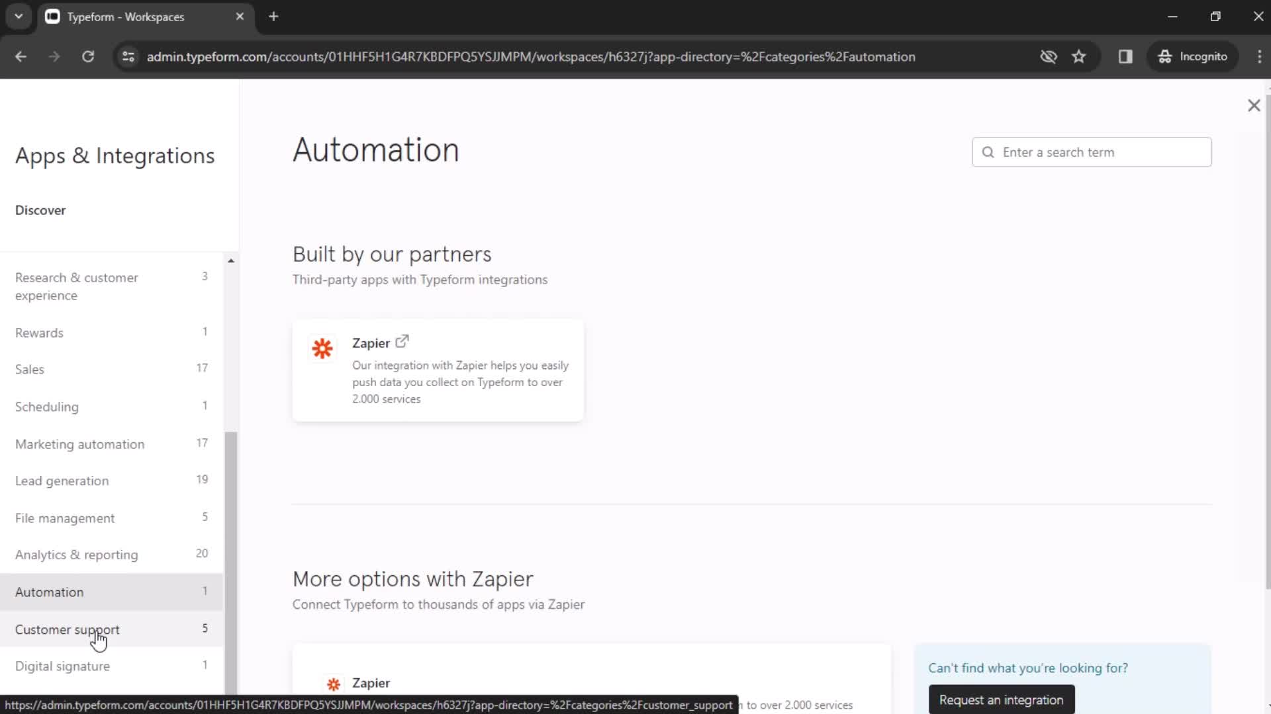Click the search magnifier icon
The width and height of the screenshot is (1271, 714).
point(988,151)
